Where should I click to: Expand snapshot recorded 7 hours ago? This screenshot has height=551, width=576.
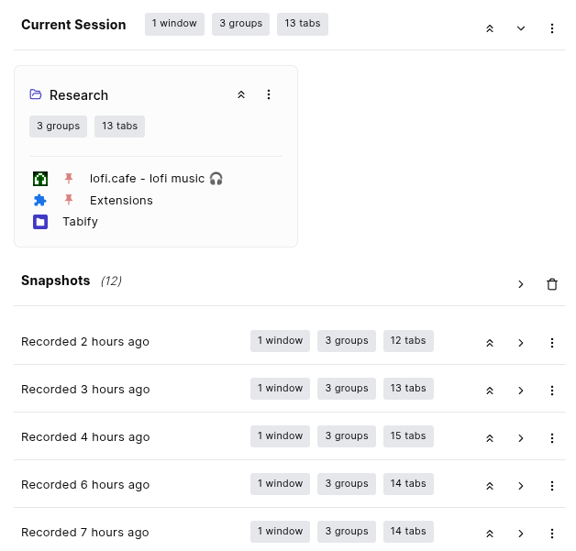(521, 534)
